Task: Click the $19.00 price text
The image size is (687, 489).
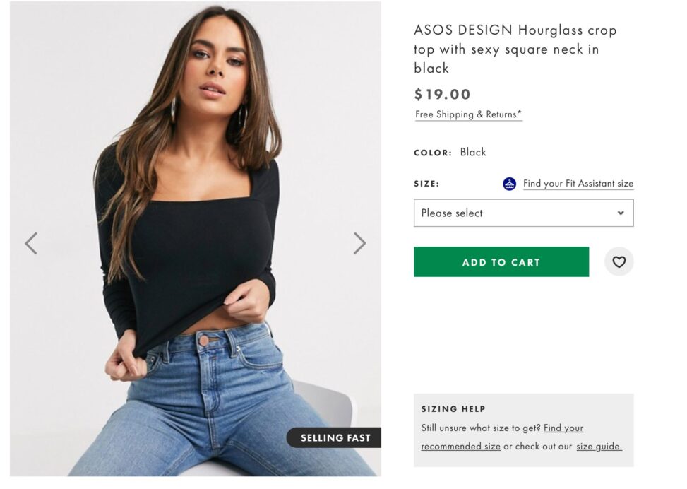Action: coord(442,94)
